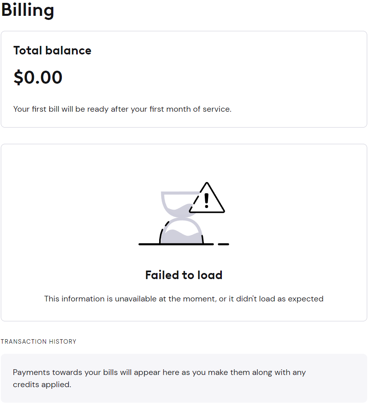
Task: Click the Total balance label
Action: (x=52, y=50)
